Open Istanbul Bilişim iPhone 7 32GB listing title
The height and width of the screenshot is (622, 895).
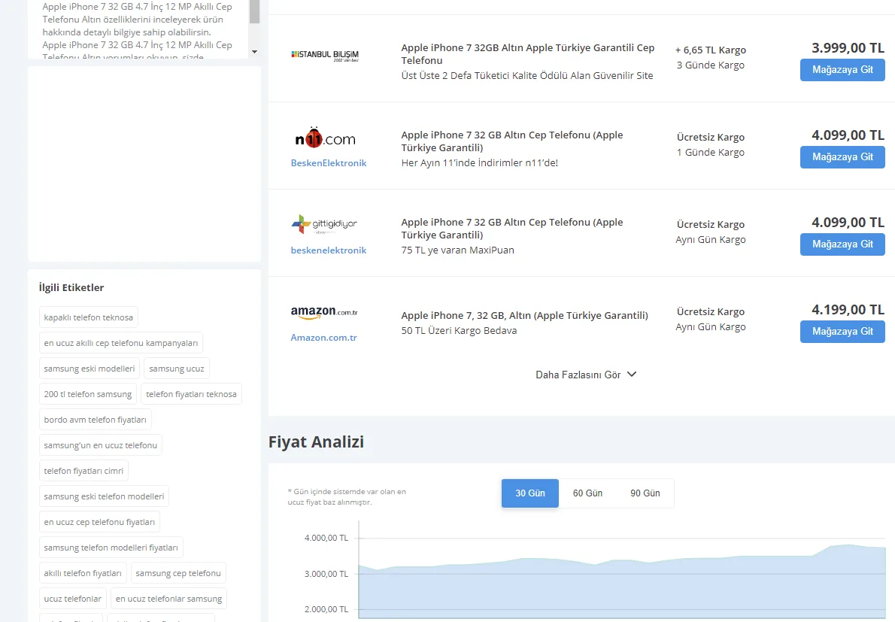tap(527, 54)
